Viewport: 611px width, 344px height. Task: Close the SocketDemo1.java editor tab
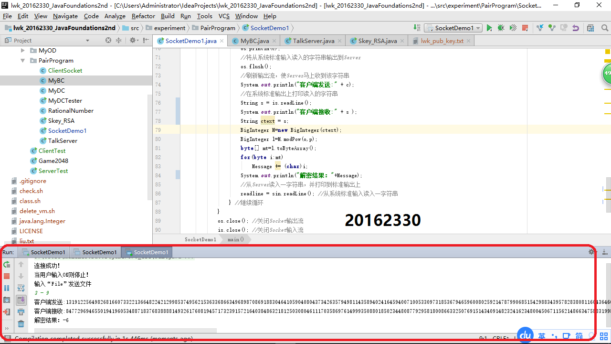click(222, 41)
